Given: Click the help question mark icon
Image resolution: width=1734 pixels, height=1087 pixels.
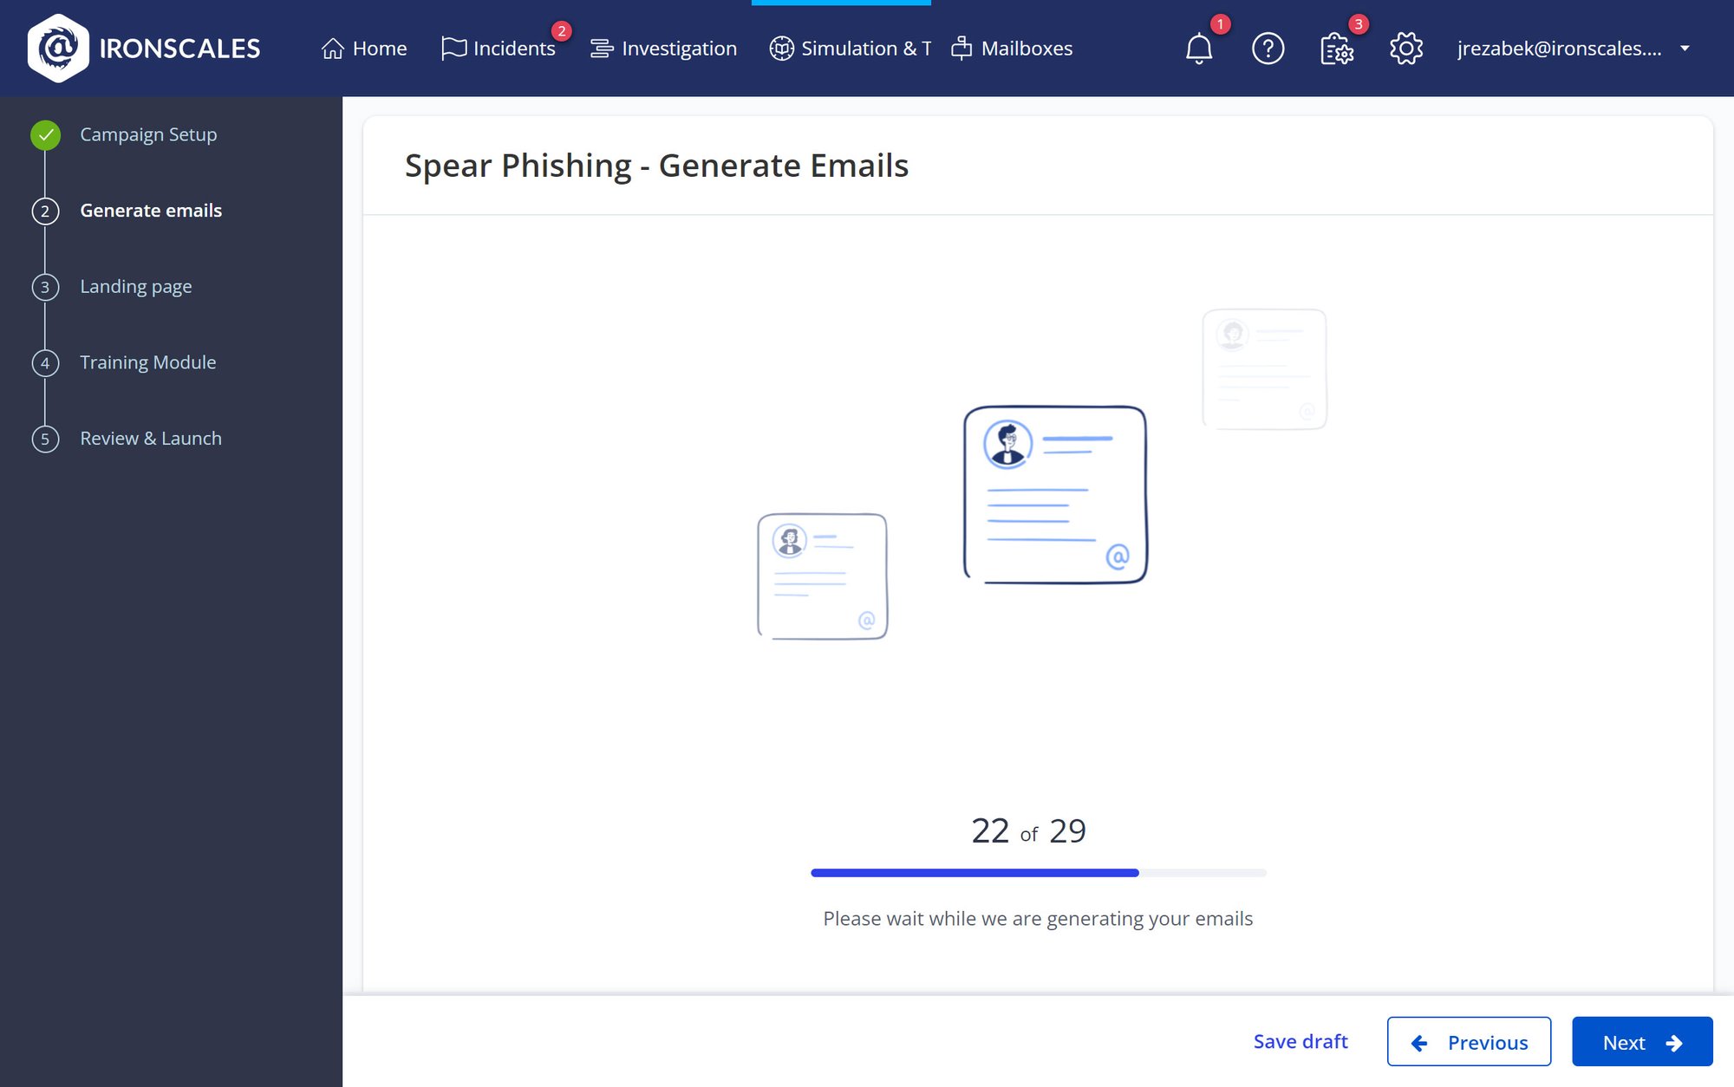Looking at the screenshot, I should tap(1267, 48).
